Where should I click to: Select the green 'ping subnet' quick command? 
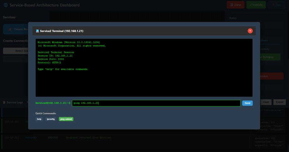(66, 119)
